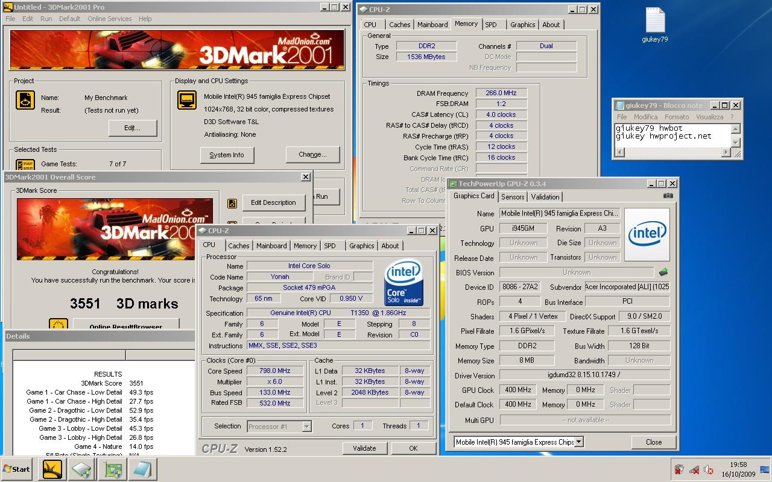
Task: Click the Intel logo in GPU-Z
Action: [x=647, y=234]
